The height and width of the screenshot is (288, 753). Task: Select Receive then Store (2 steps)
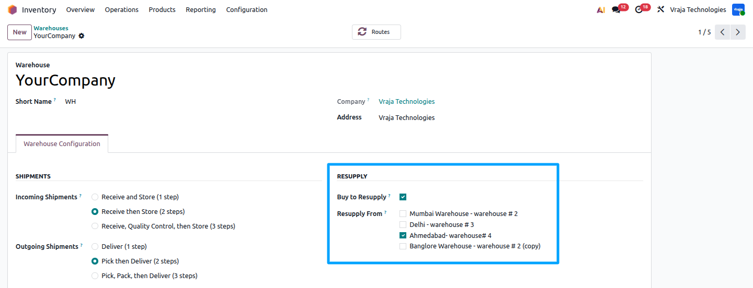point(95,212)
